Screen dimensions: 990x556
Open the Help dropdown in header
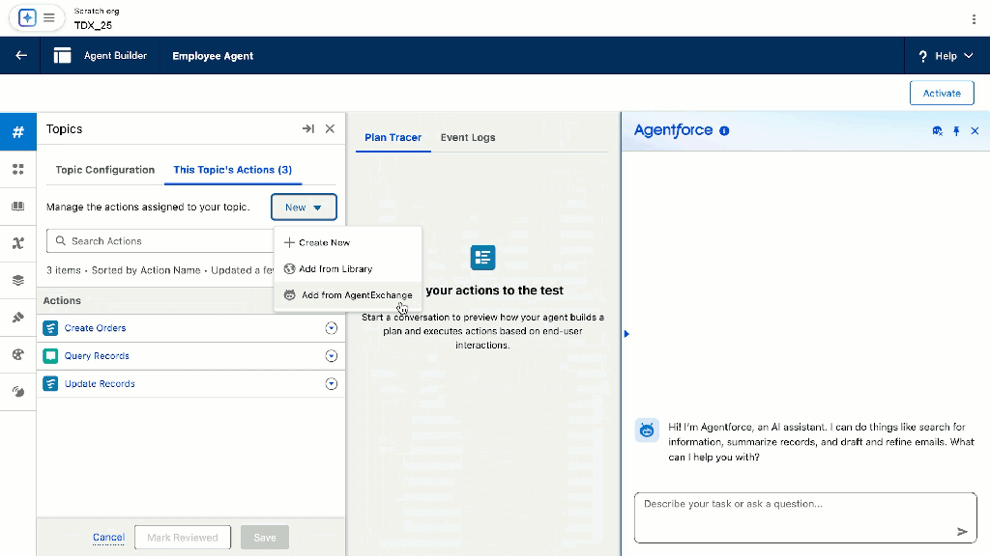[946, 56]
